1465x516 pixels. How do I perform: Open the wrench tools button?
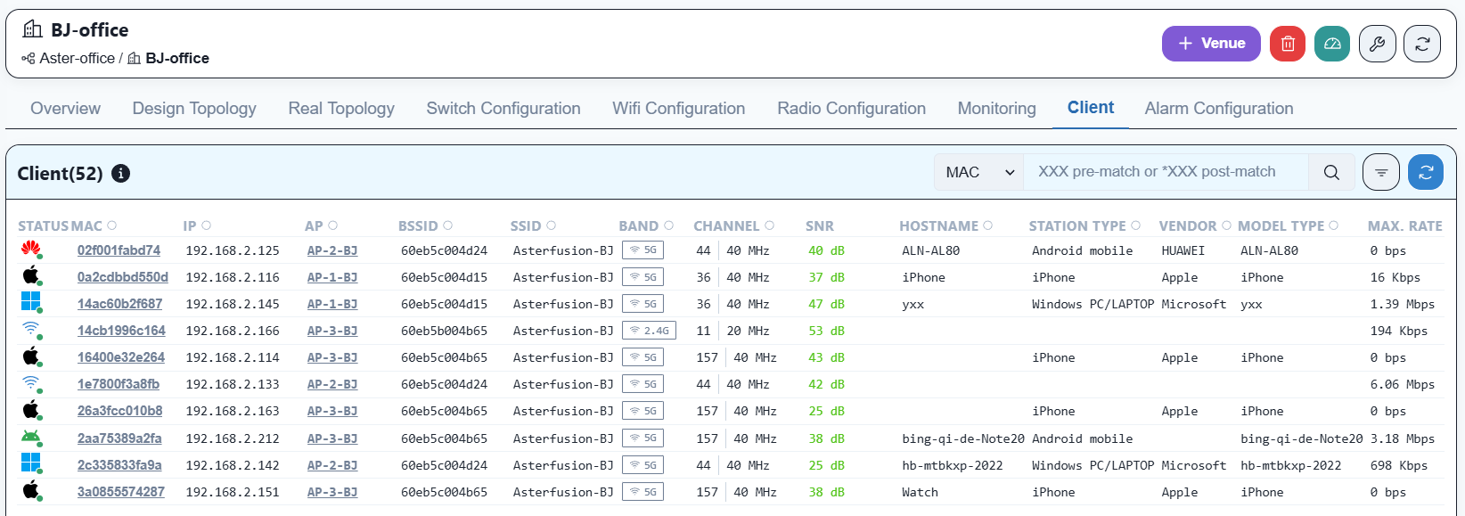(1378, 44)
